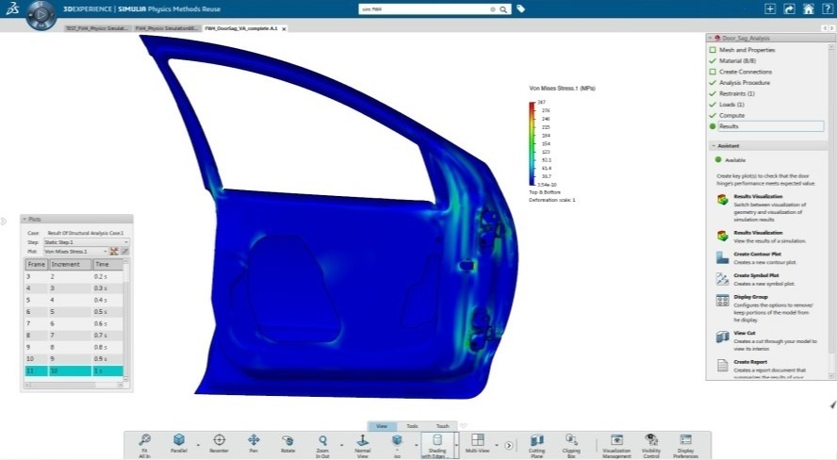Open Visibility Control
Viewport: 837px width, 460px height.
651,444
